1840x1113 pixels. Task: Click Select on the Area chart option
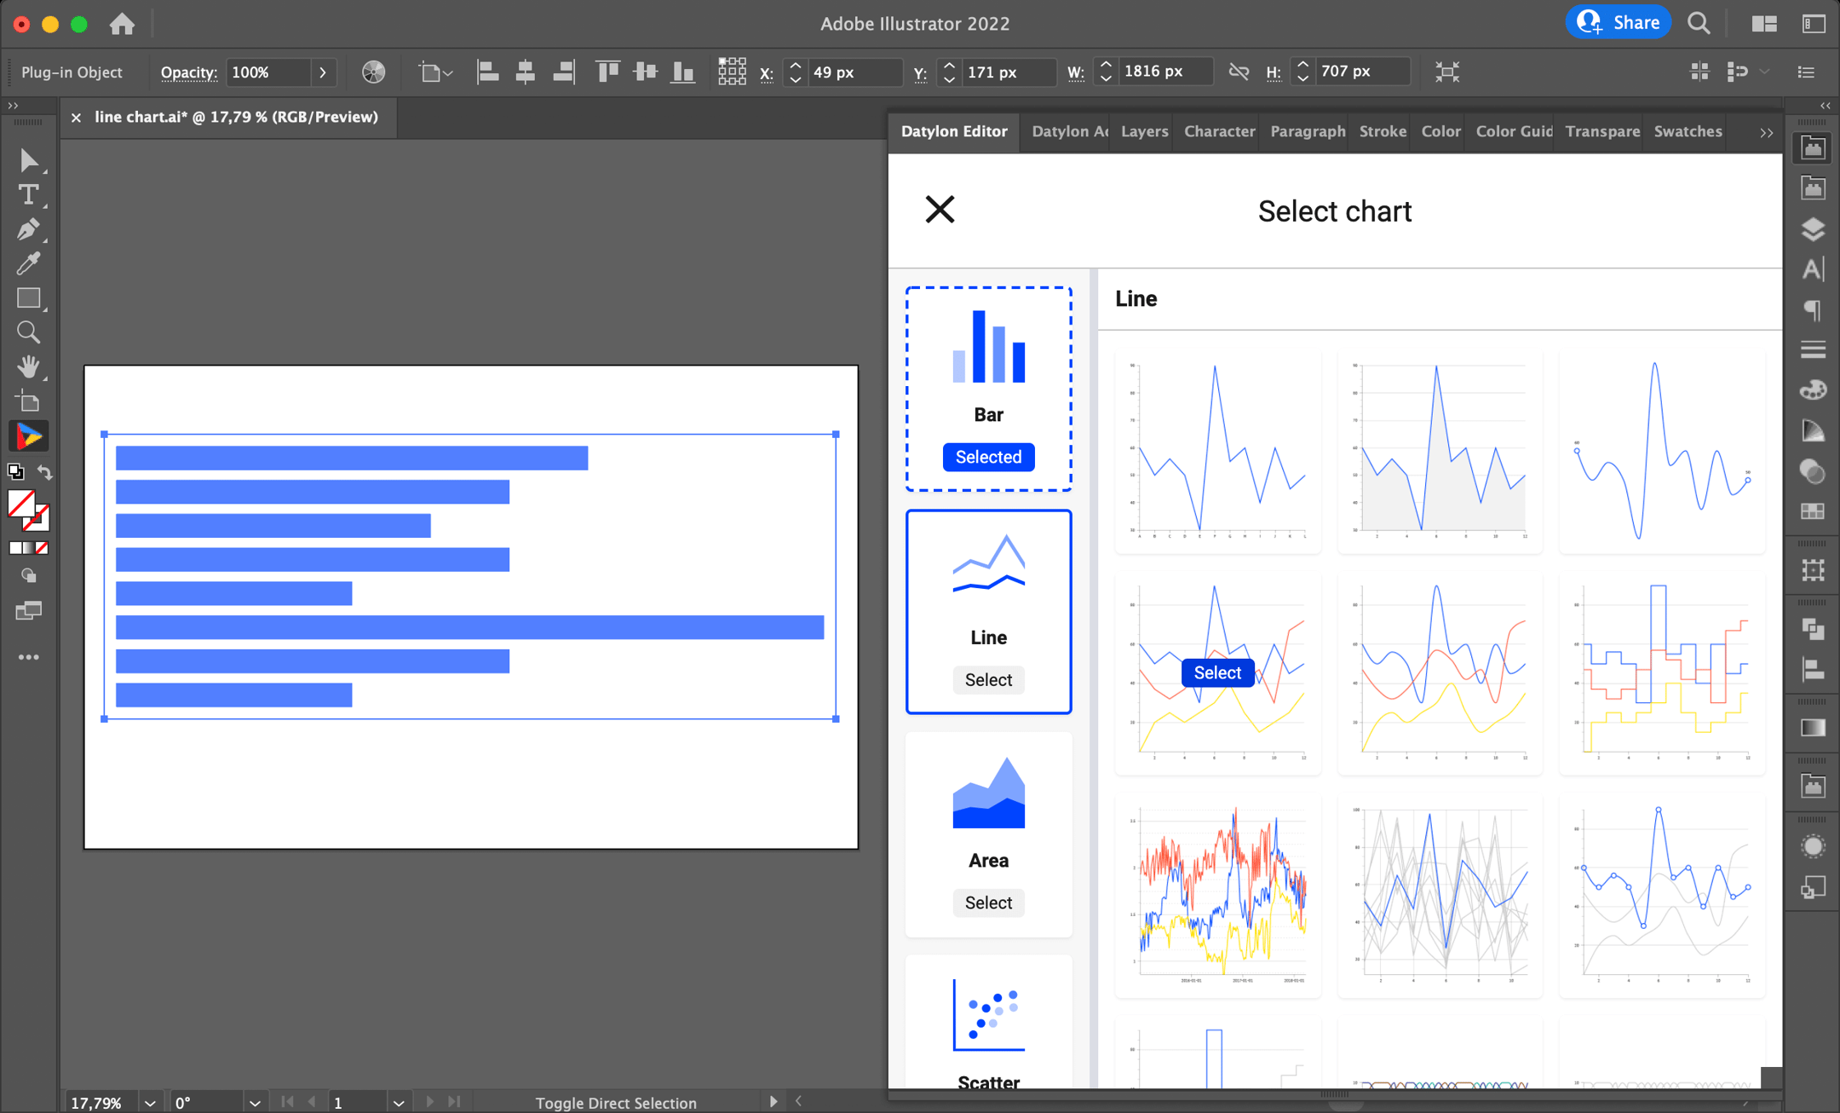click(987, 903)
